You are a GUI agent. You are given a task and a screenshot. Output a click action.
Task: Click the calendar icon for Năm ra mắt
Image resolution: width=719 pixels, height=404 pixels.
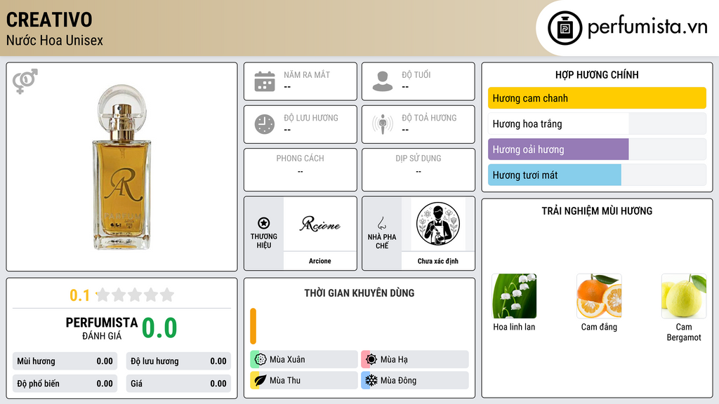[265, 81]
